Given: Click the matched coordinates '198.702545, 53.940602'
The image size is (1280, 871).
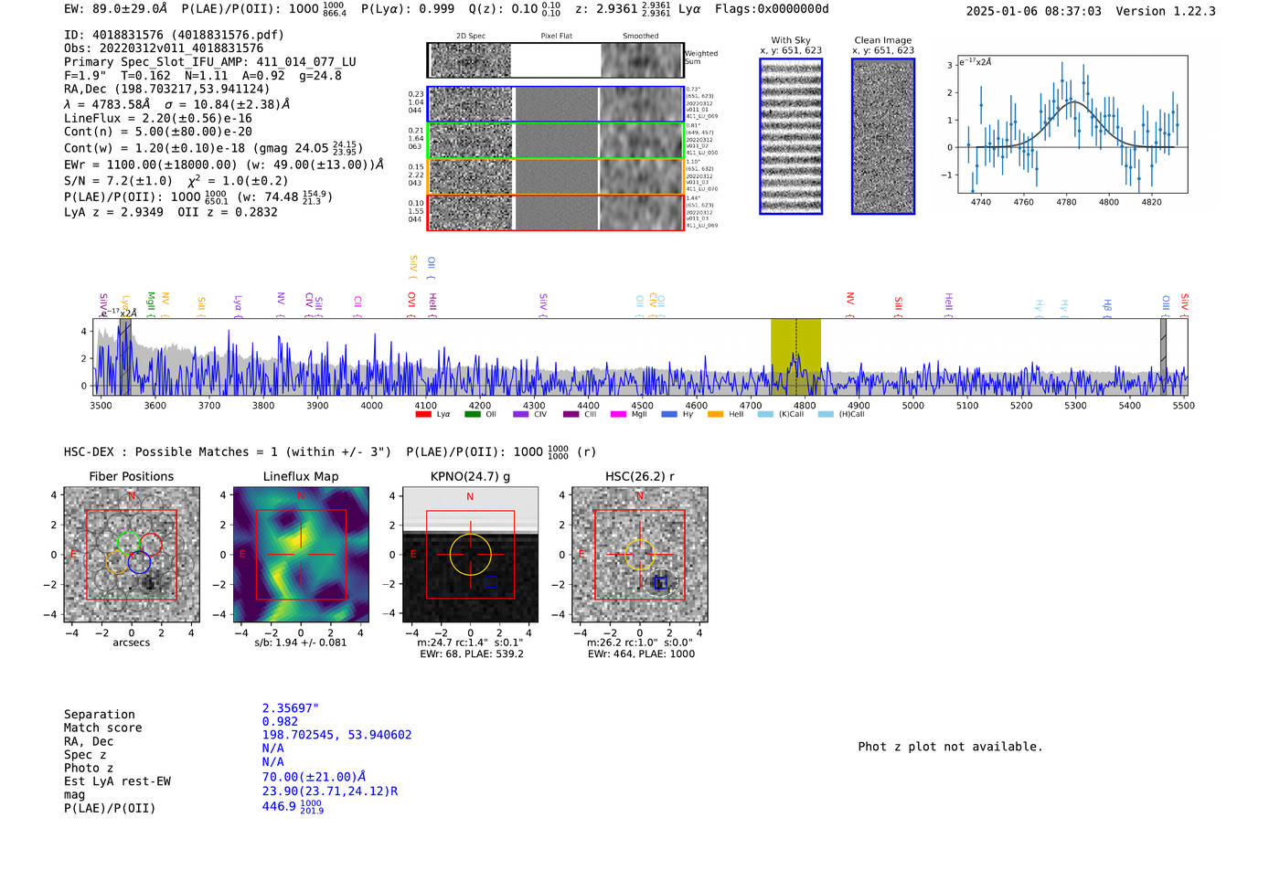Looking at the screenshot, I should point(336,735).
